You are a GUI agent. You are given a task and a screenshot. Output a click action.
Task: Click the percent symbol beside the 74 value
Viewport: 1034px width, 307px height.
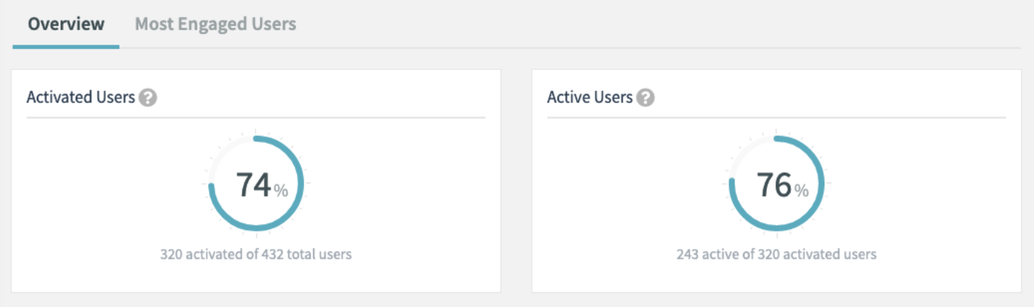tap(281, 190)
